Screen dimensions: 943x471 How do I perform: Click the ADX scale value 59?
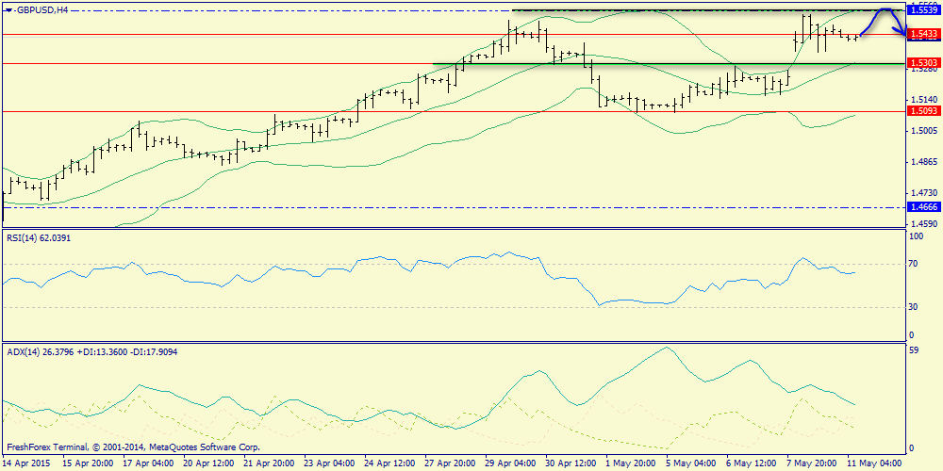click(915, 349)
